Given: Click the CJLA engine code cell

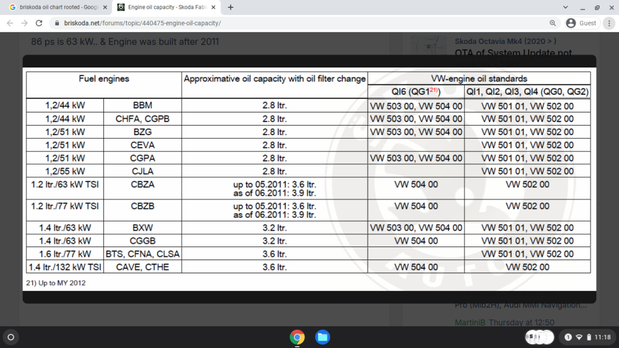Looking at the screenshot, I should pyautogui.click(x=142, y=171).
